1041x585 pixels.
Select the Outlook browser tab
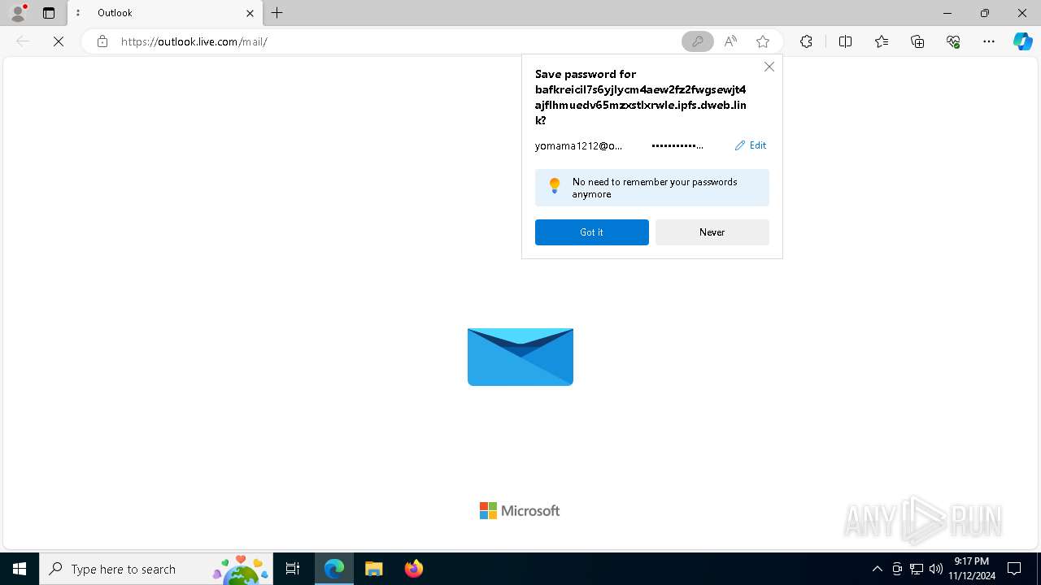(x=165, y=13)
